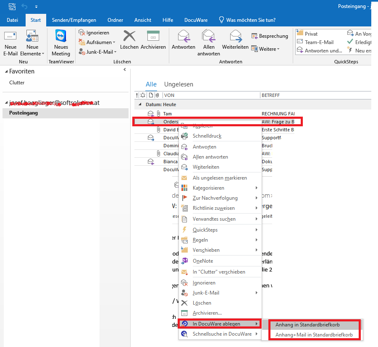378x347 pixels.
Task: Click the undo arrow in title bar
Action: (x=24, y=6)
